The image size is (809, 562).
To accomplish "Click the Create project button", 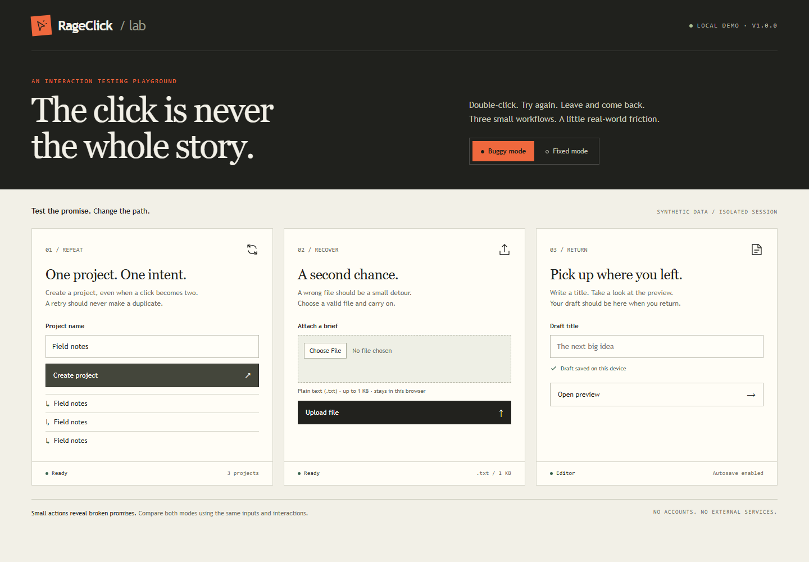I will coord(152,375).
